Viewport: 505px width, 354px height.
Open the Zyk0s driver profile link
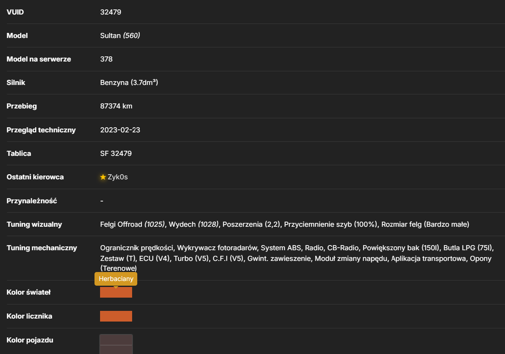[118, 177]
